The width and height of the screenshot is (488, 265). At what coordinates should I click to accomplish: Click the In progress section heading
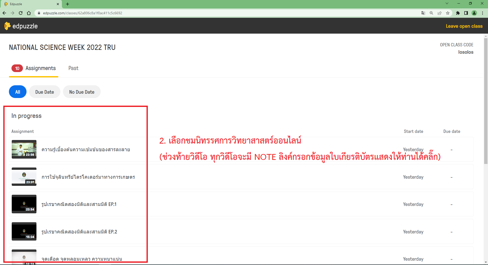click(27, 116)
